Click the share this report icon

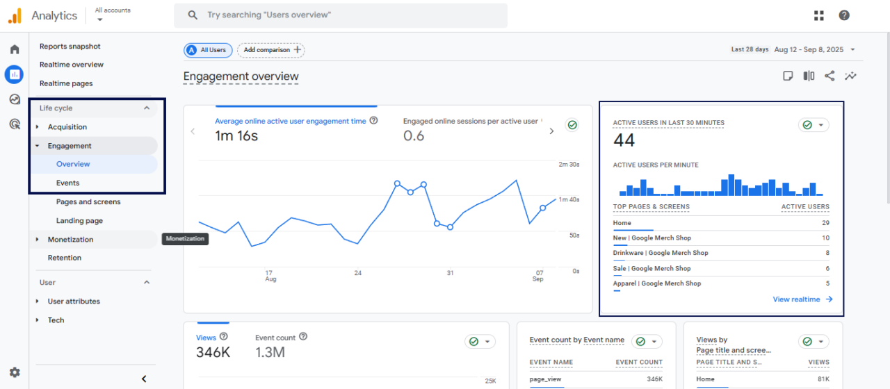coord(830,76)
